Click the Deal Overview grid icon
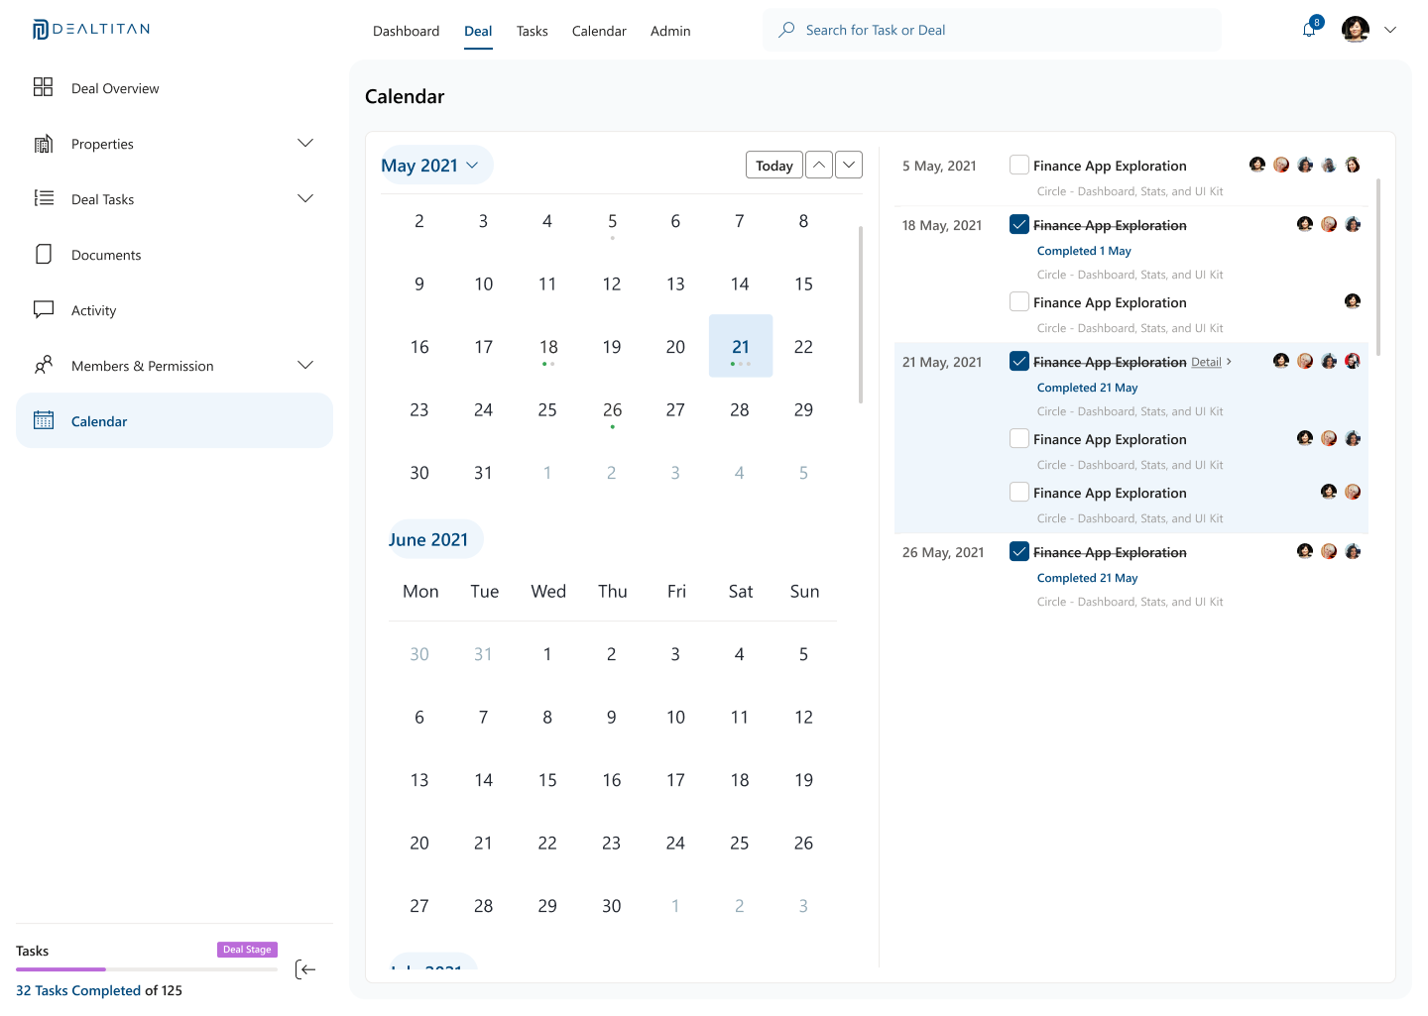 tap(43, 87)
